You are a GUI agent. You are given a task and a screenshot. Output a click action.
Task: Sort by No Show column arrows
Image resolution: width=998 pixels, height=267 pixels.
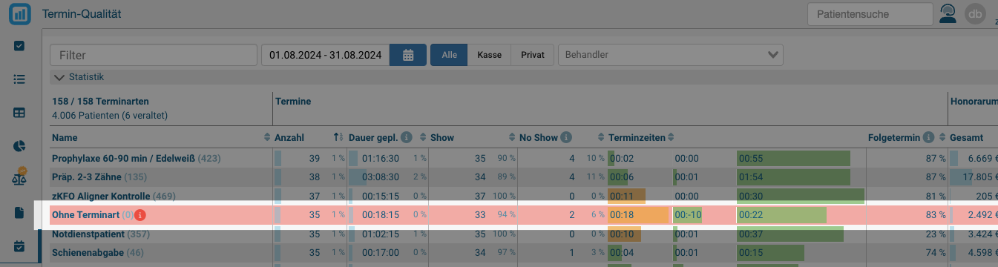602,138
